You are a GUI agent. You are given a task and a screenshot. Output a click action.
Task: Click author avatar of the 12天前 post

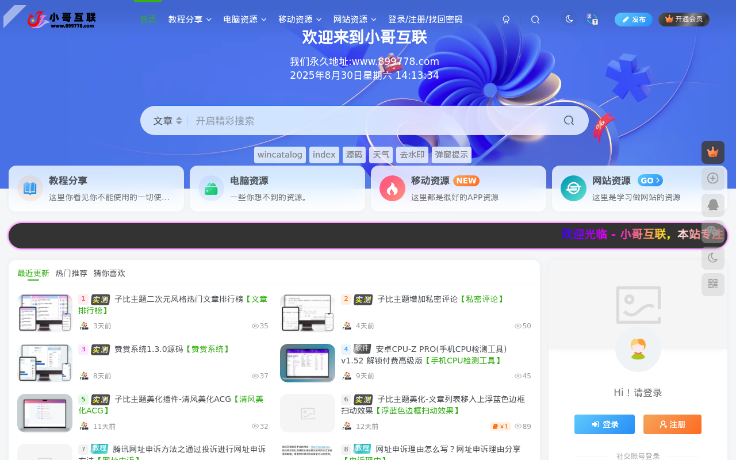[347, 426]
